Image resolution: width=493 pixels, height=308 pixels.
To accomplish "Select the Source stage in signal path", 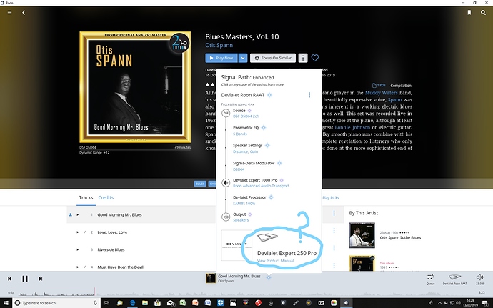I will point(239,111).
